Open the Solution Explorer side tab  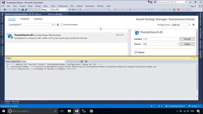pos(200,19)
